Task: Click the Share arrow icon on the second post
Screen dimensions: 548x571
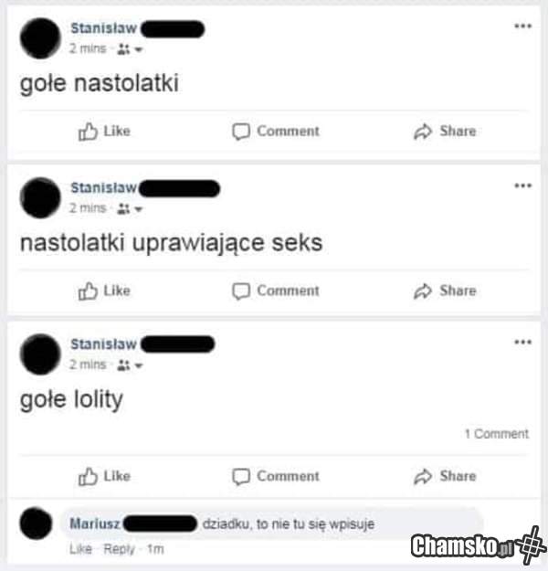Action: coord(423,291)
